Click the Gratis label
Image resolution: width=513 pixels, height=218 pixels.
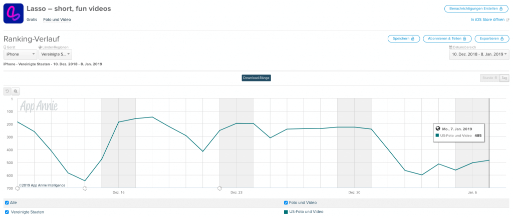pyautogui.click(x=32, y=19)
